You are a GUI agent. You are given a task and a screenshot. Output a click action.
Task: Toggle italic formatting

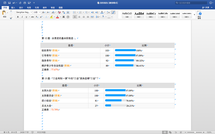tap(22, 17)
